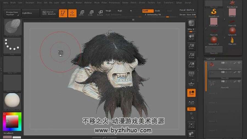The height and width of the screenshot is (139, 247).
Task: Open the Dots stroke type picker
Action: (x=12, y=46)
